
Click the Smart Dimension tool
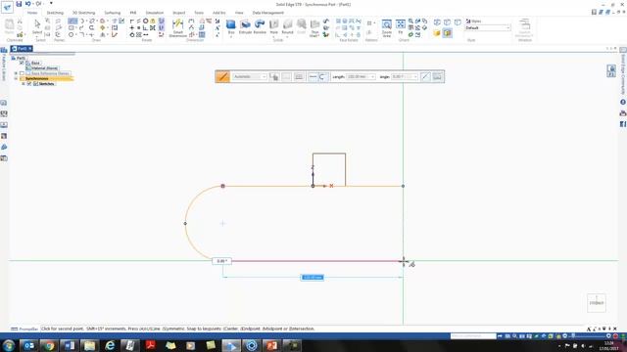point(178,28)
